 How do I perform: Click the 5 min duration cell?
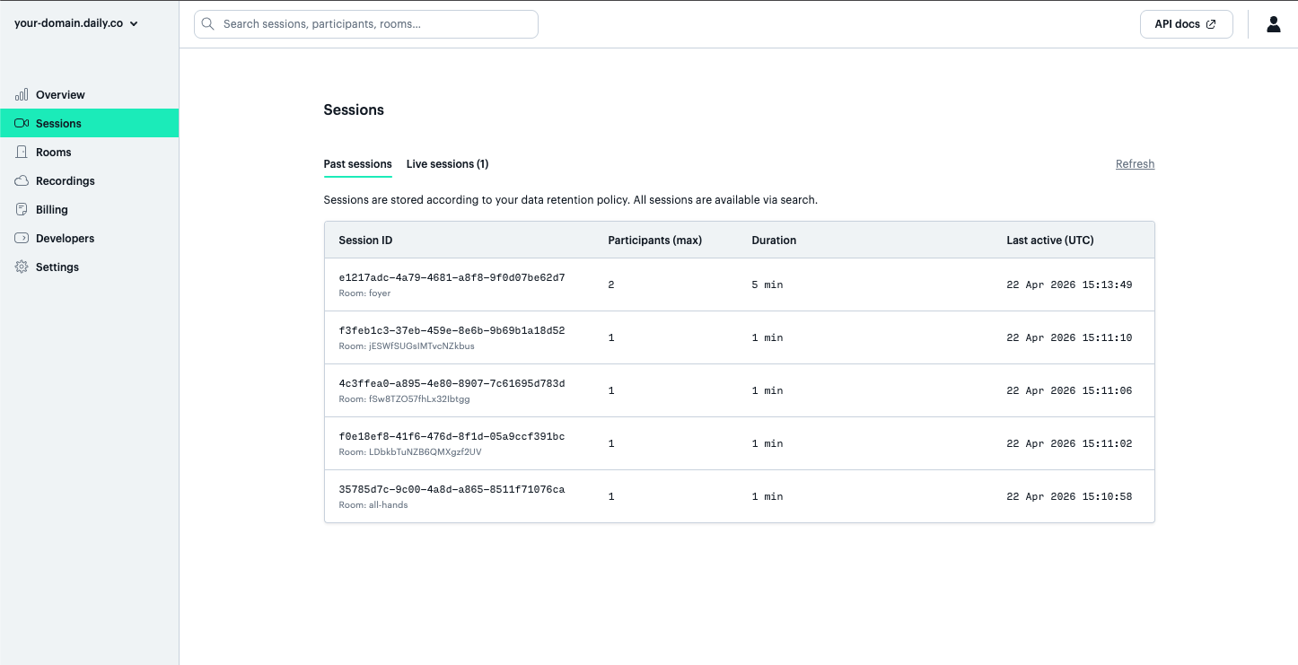pyautogui.click(x=767, y=284)
